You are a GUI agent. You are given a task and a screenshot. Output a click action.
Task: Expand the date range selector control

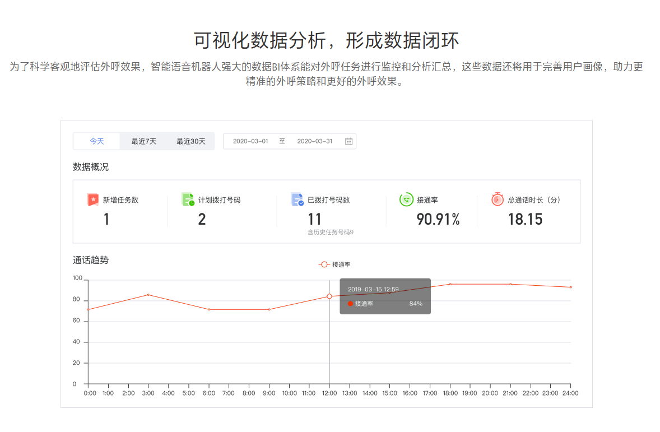(290, 141)
